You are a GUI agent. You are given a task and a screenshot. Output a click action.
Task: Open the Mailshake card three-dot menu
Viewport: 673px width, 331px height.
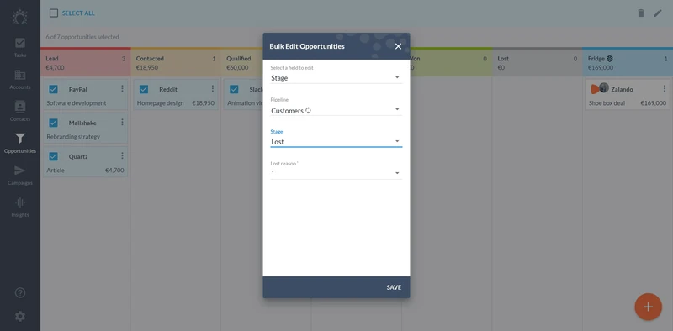point(122,122)
